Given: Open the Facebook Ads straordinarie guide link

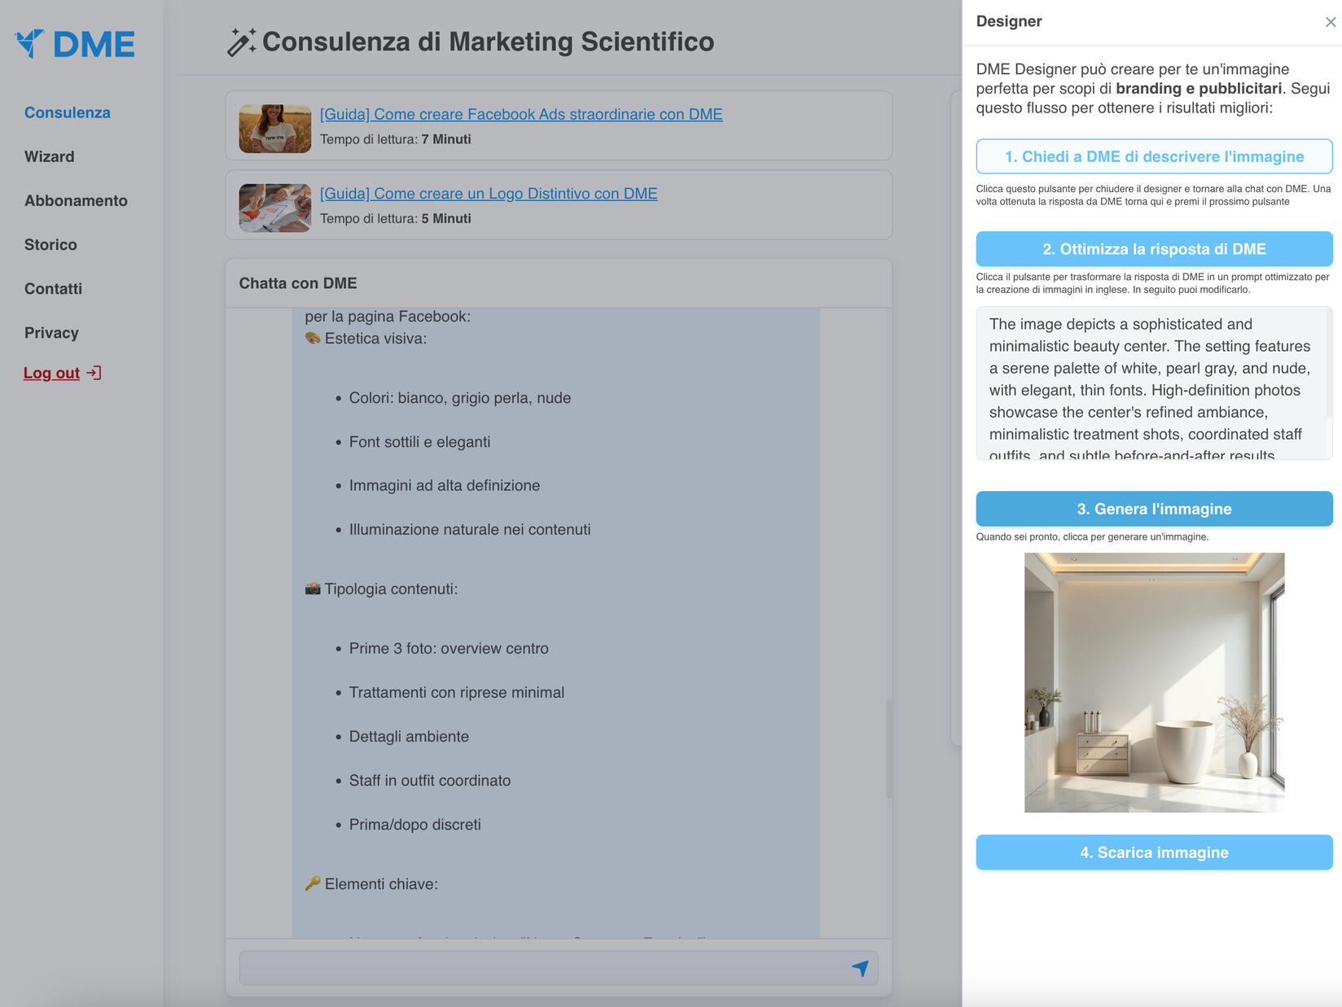Looking at the screenshot, I should tap(521, 114).
